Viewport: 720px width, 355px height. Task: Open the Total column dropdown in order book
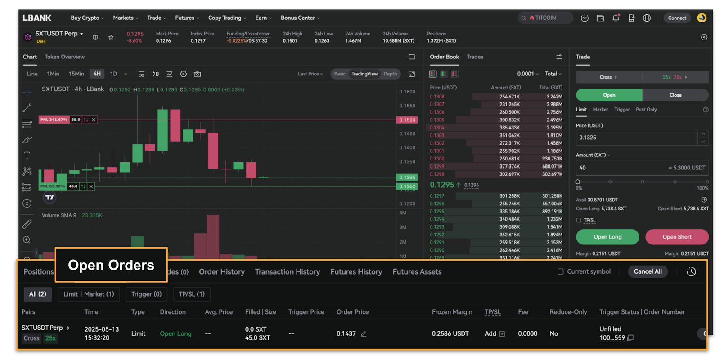point(553,74)
